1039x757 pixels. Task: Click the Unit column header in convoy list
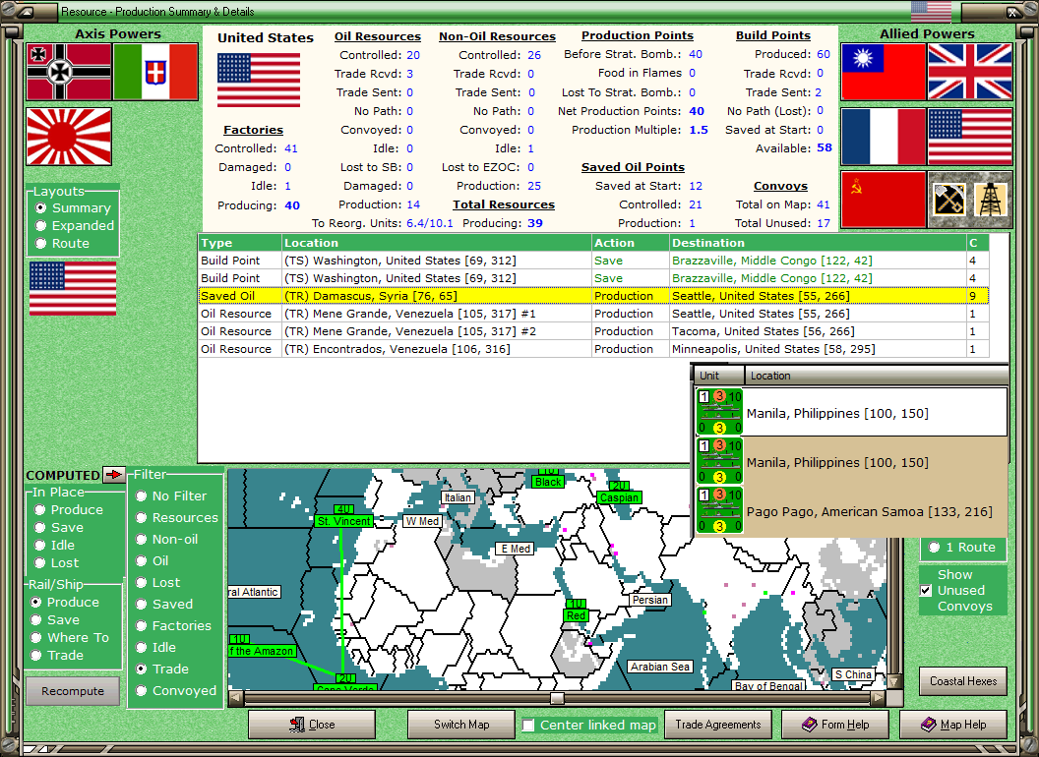click(719, 376)
